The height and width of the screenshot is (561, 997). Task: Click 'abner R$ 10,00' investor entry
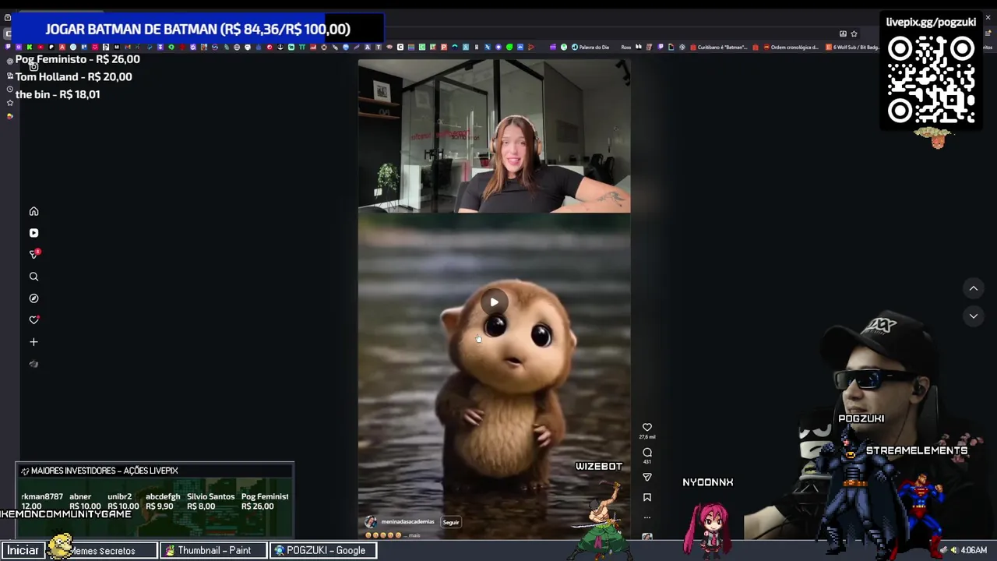tap(85, 501)
